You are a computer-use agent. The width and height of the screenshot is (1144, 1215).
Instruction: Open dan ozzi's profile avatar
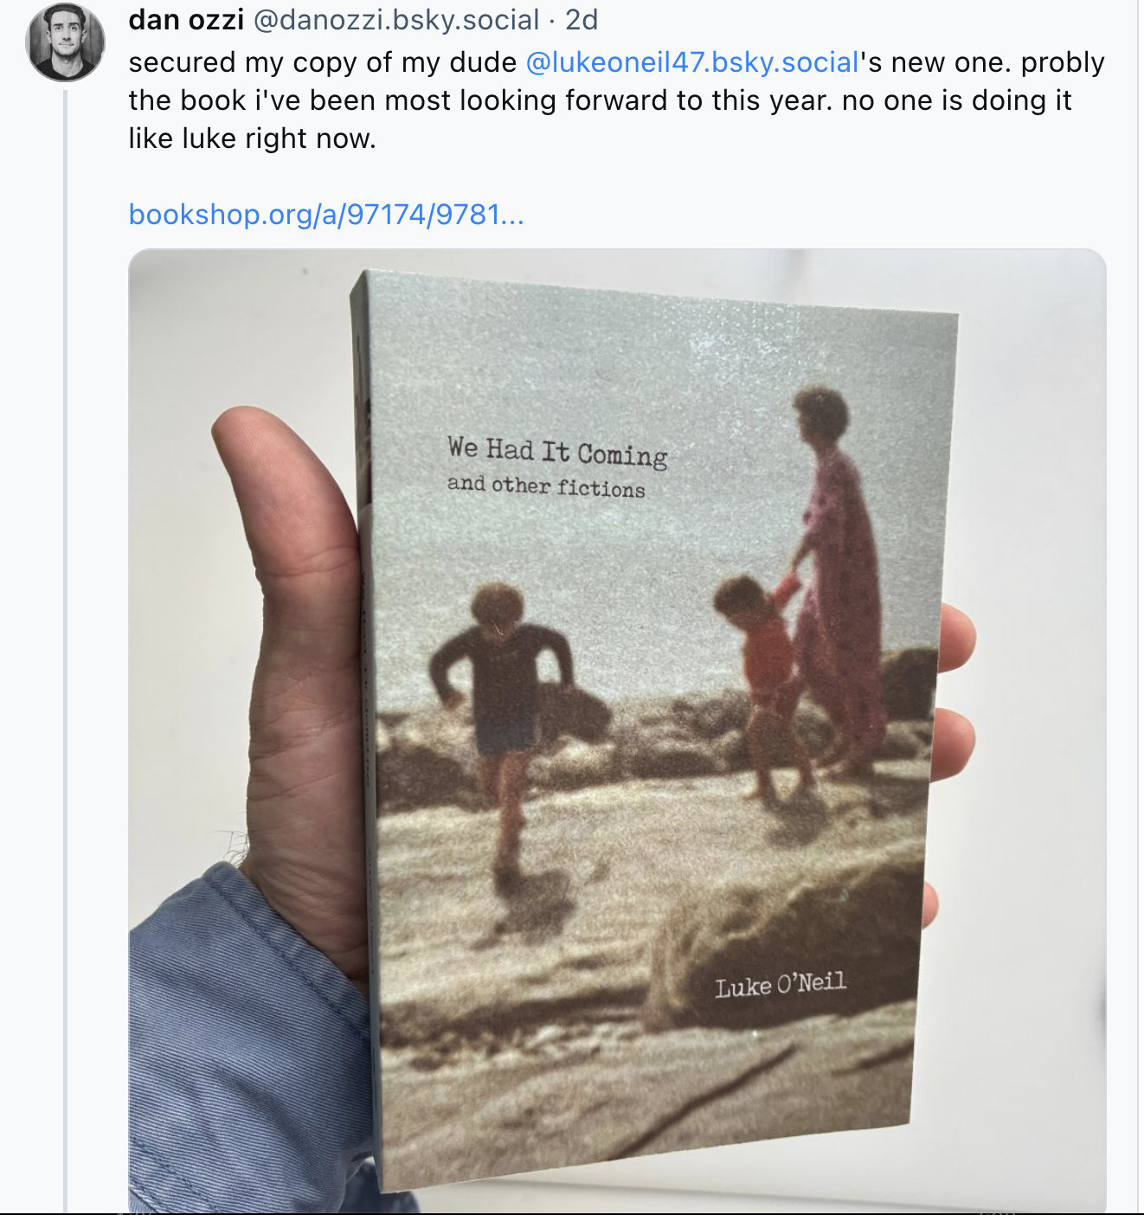(66, 43)
